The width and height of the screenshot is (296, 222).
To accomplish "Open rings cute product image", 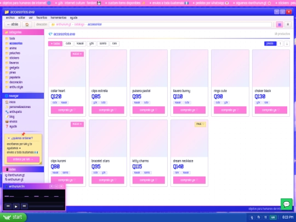I will click(x=230, y=69).
